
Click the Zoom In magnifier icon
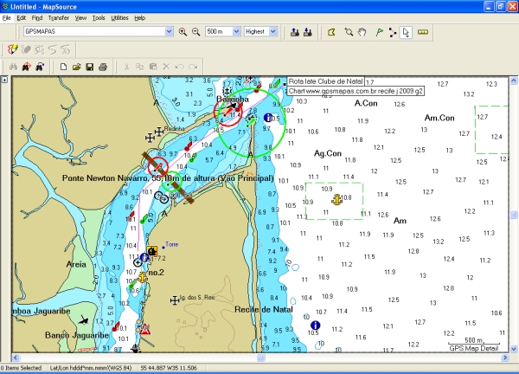point(183,32)
